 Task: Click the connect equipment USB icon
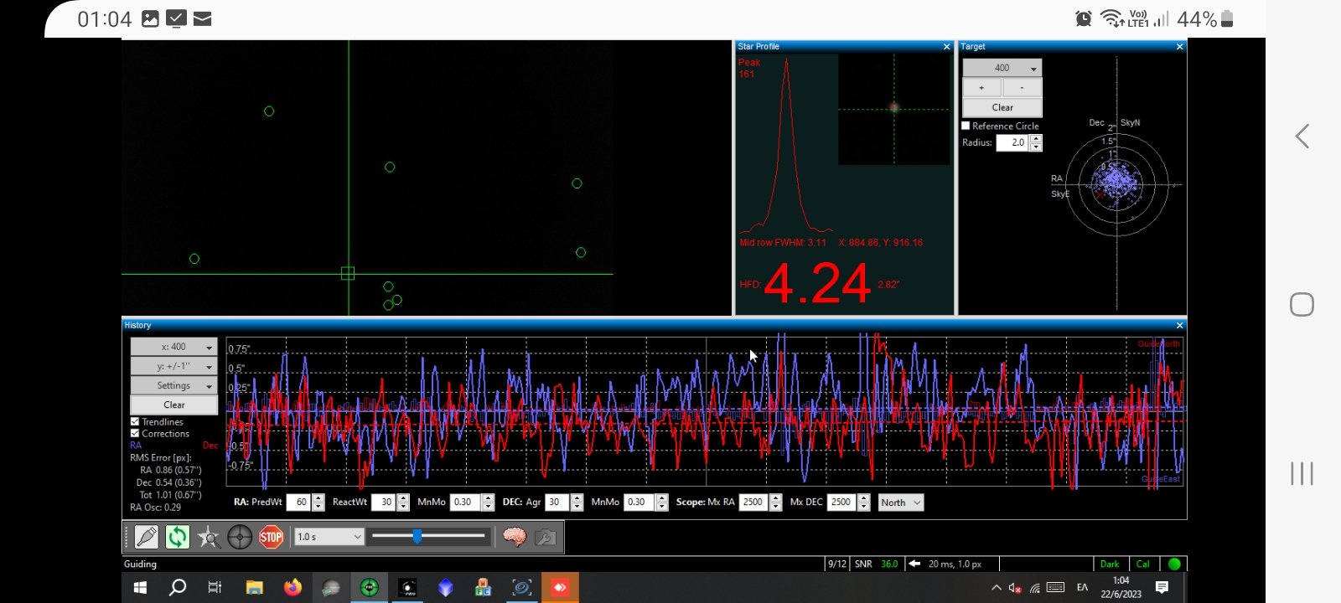click(x=146, y=537)
